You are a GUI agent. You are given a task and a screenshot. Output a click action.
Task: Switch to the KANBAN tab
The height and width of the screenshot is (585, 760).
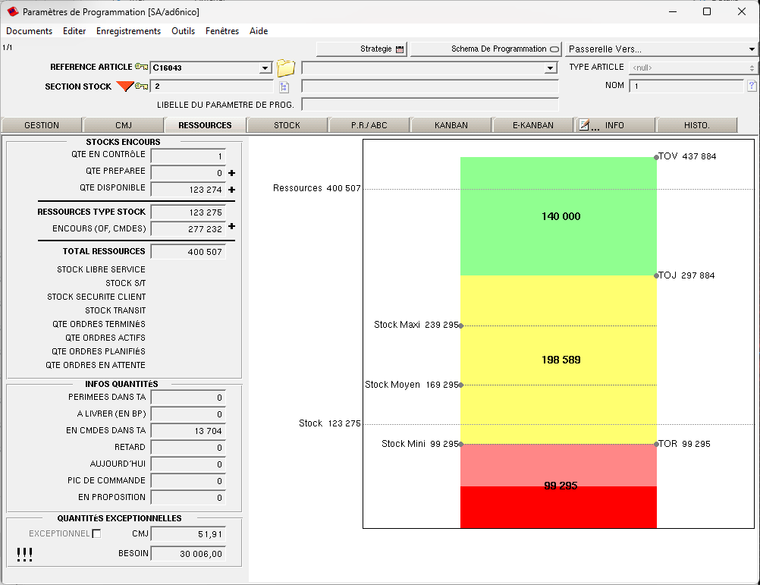(x=451, y=125)
